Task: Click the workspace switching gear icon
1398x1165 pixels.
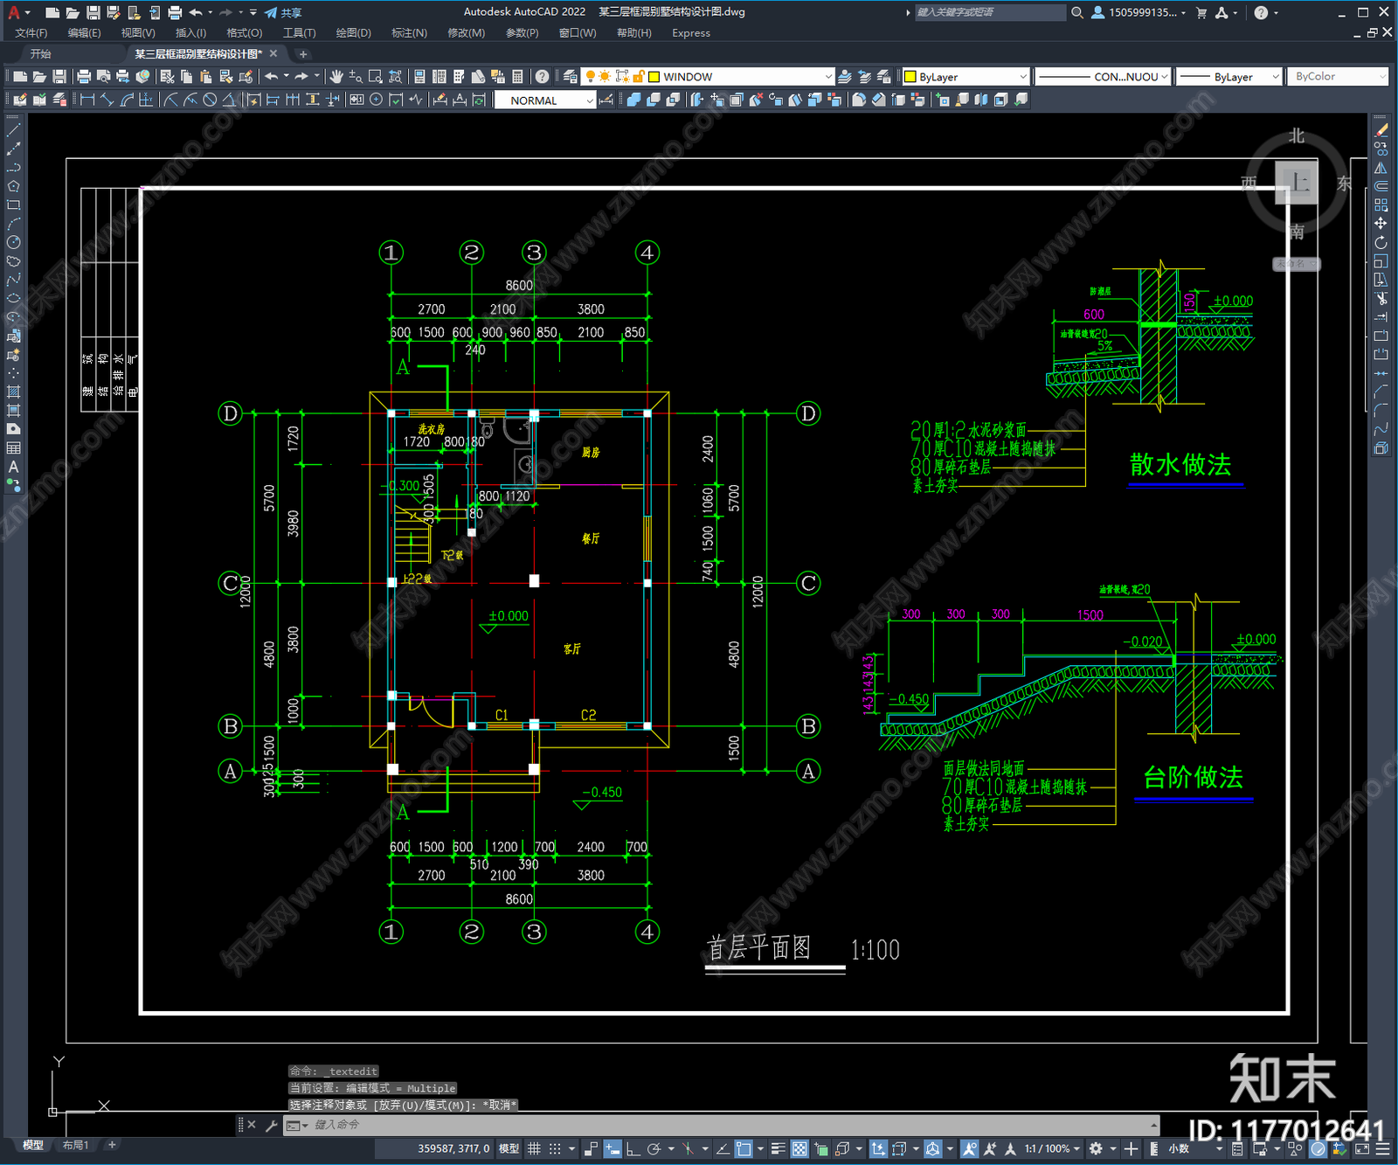Action: coord(1096,1148)
